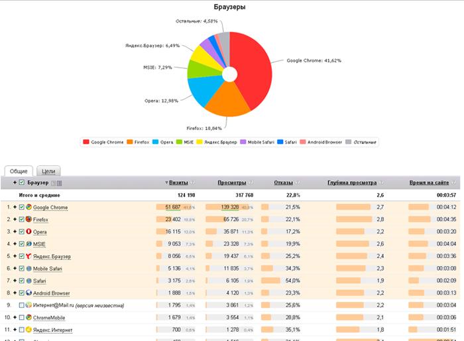
Task: Click the first view-mode icon beside Браузер header
Action: point(53,183)
